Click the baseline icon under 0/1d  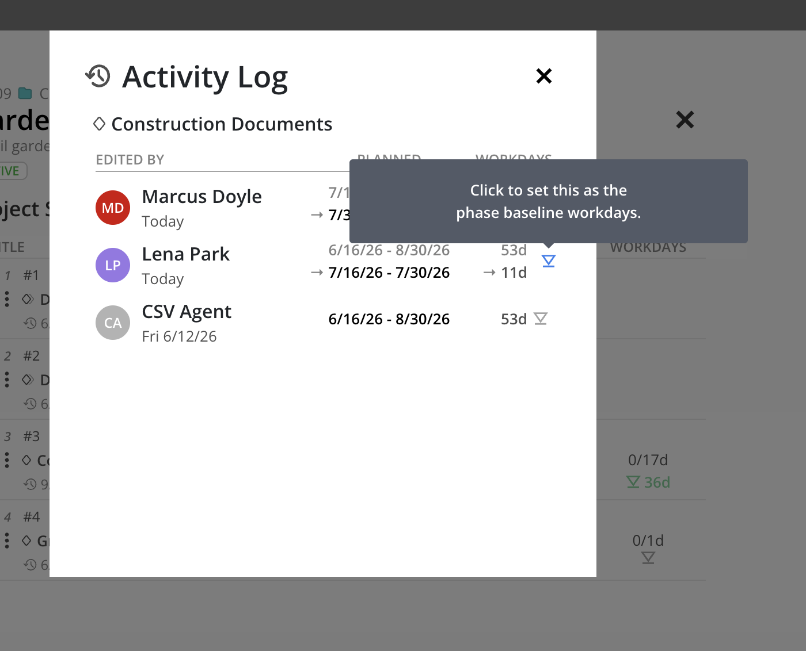[648, 558]
